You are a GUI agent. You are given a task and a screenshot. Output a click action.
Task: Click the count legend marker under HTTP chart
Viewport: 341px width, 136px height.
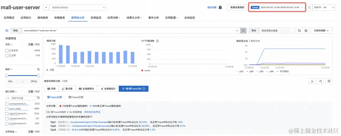[x=142, y=70]
